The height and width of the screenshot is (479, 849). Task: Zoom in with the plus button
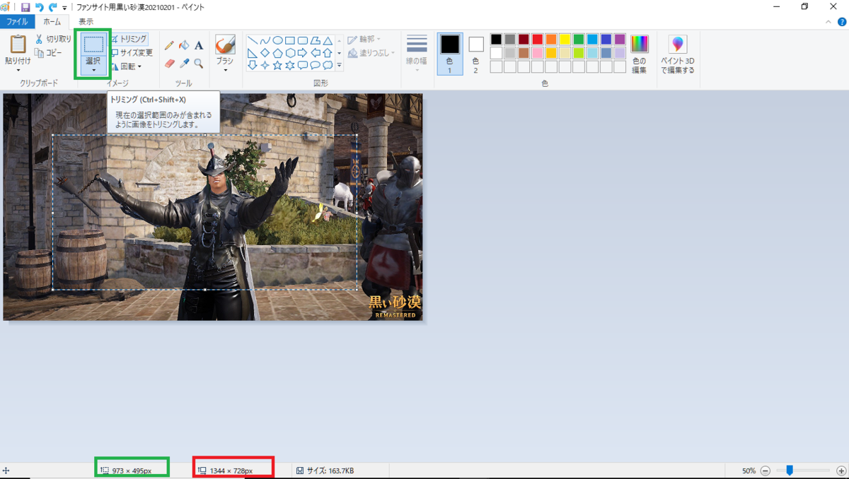point(841,470)
